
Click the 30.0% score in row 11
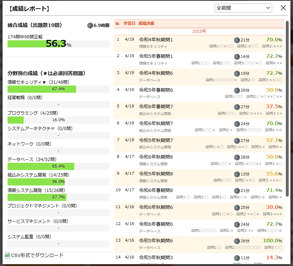[274, 207]
